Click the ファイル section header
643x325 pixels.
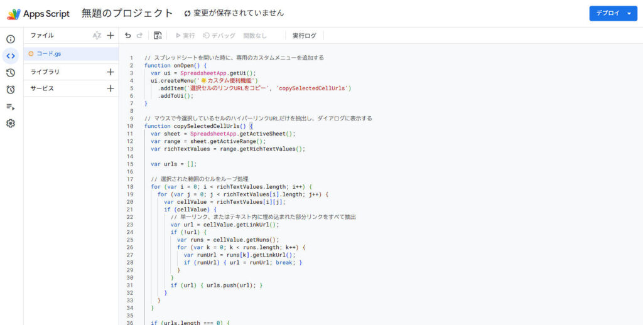42,36
